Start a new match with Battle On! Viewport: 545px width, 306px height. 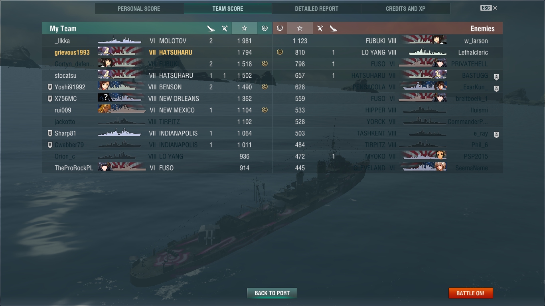coord(471,293)
